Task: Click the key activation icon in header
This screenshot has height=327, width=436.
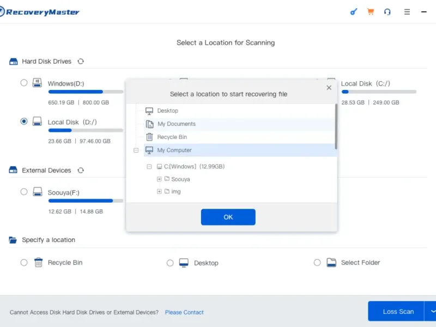Action: (x=353, y=12)
